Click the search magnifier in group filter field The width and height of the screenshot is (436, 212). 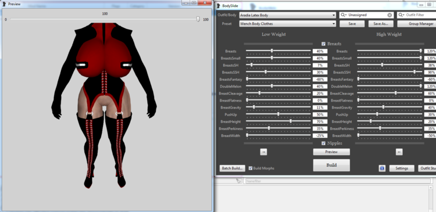coord(344,15)
